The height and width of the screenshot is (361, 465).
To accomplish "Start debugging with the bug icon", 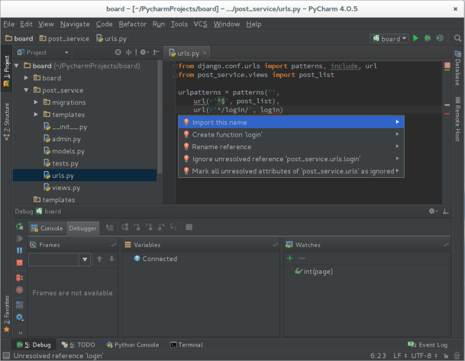I will [x=427, y=38].
